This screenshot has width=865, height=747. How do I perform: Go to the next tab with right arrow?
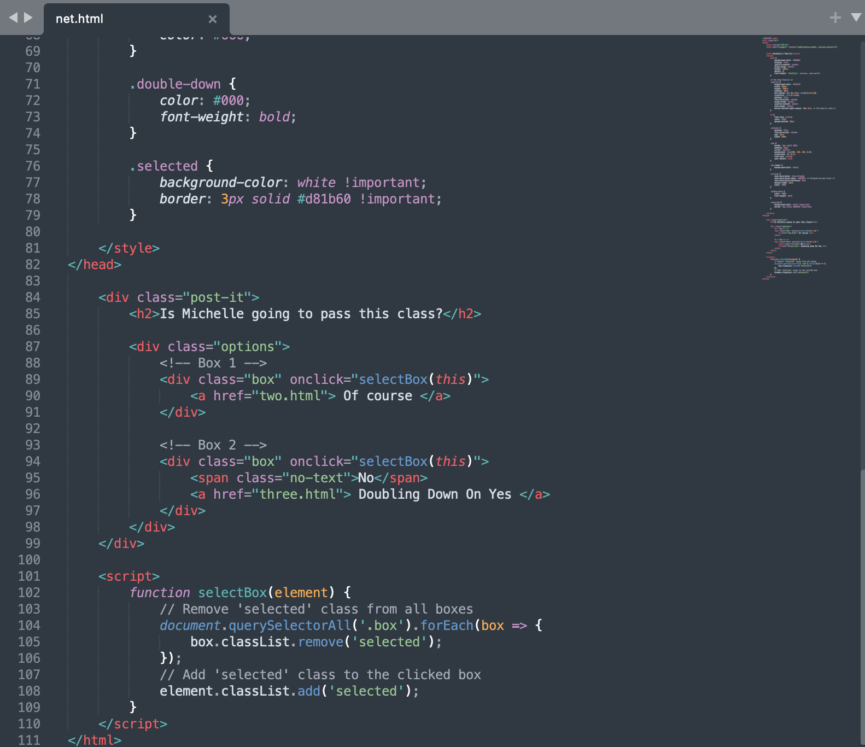tap(28, 17)
